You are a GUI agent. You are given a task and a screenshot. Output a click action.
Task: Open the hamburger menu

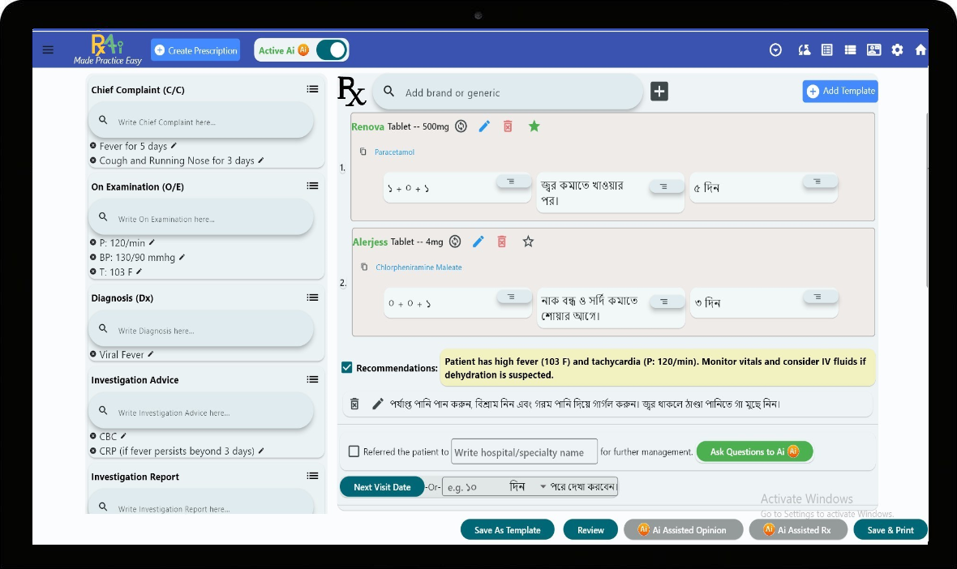[x=48, y=50]
